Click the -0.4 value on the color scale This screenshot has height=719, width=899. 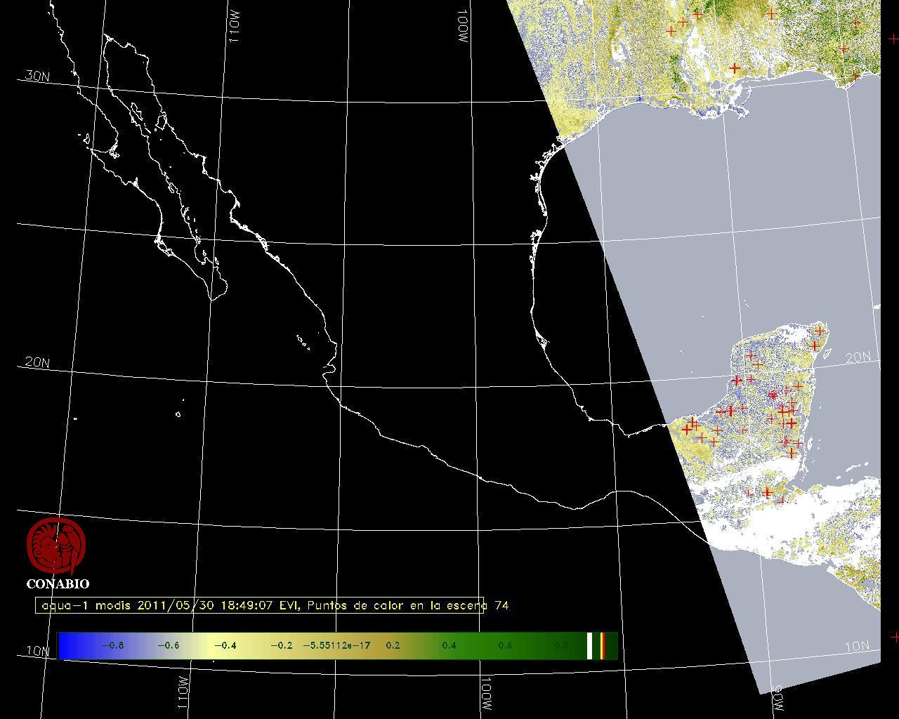click(x=224, y=645)
